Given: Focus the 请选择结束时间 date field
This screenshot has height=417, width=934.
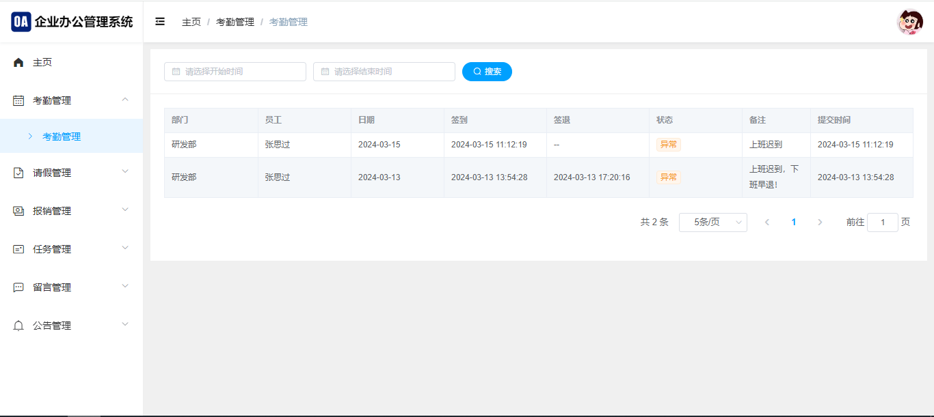Looking at the screenshot, I should [x=384, y=72].
